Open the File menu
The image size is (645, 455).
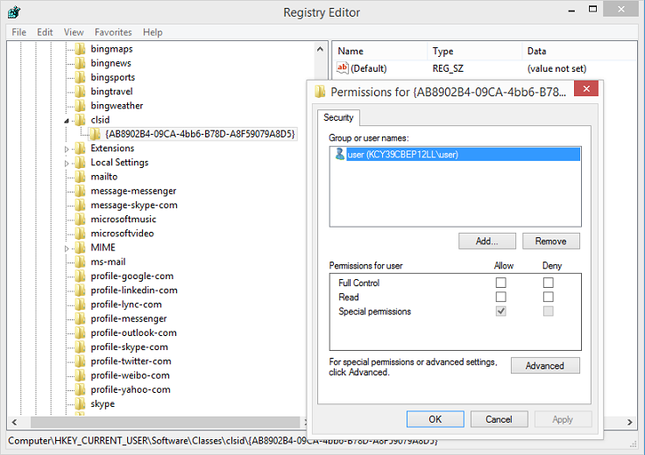19,32
